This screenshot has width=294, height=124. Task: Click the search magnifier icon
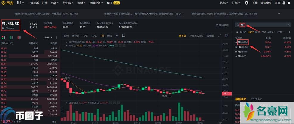[238, 25]
